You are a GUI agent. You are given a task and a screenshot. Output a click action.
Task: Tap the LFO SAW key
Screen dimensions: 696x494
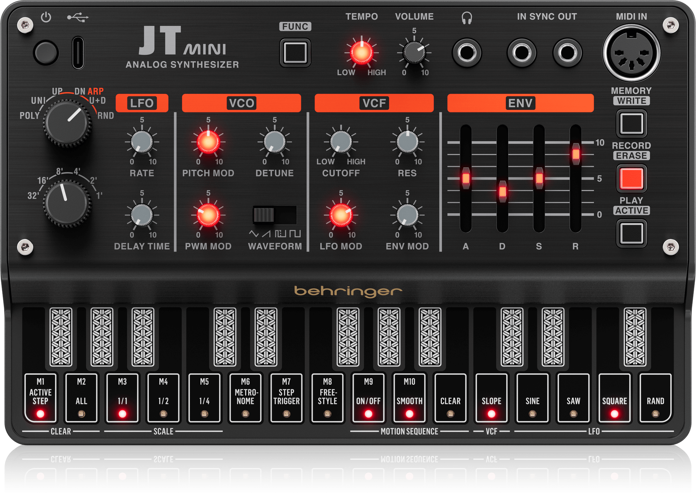574,398
